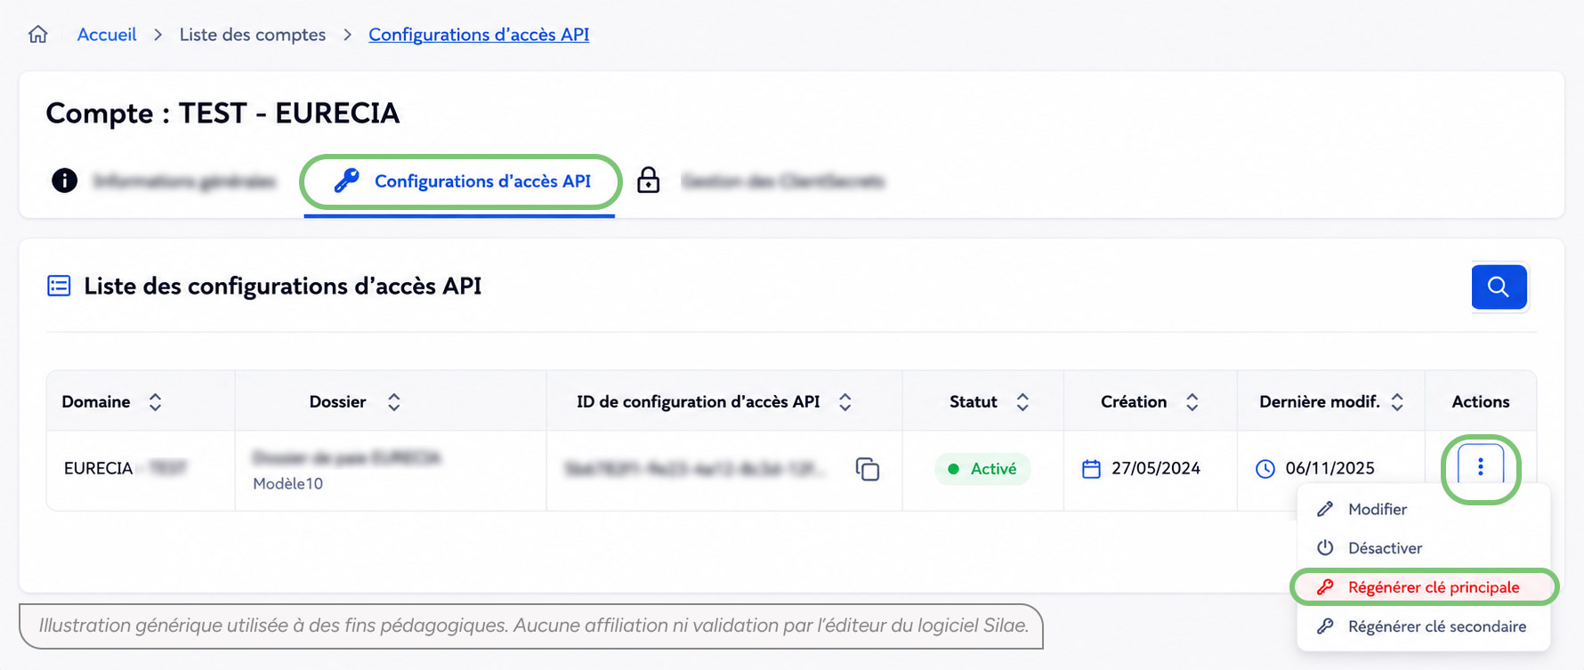Image resolution: width=1584 pixels, height=670 pixels.
Task: Sort by ID de configuration d'accès API
Action: (845, 402)
